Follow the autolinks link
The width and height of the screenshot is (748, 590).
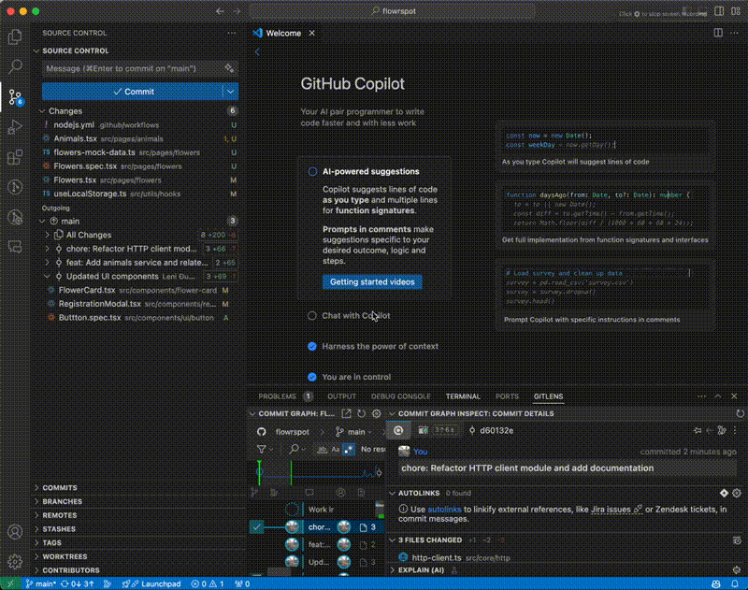(444, 510)
